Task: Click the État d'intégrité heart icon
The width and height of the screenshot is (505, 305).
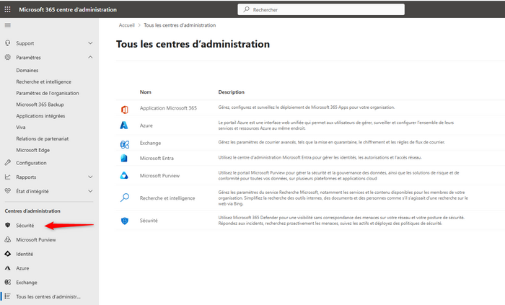Action: 8,191
